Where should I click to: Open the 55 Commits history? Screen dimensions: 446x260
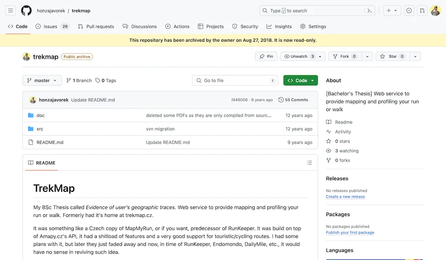pos(293,100)
